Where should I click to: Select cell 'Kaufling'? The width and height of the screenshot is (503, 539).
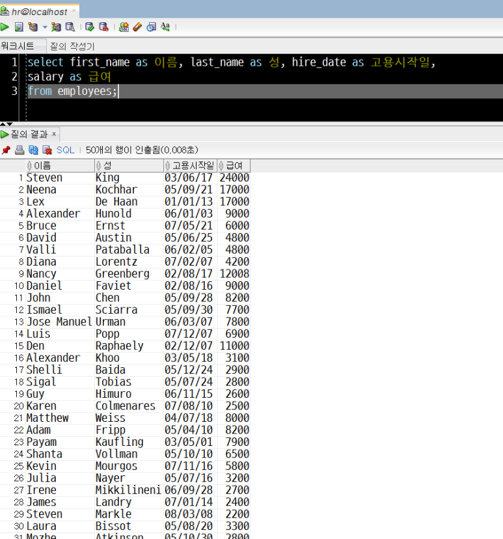(129, 443)
